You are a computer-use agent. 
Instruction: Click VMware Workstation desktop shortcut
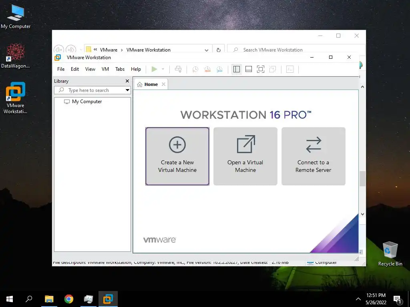16,98
